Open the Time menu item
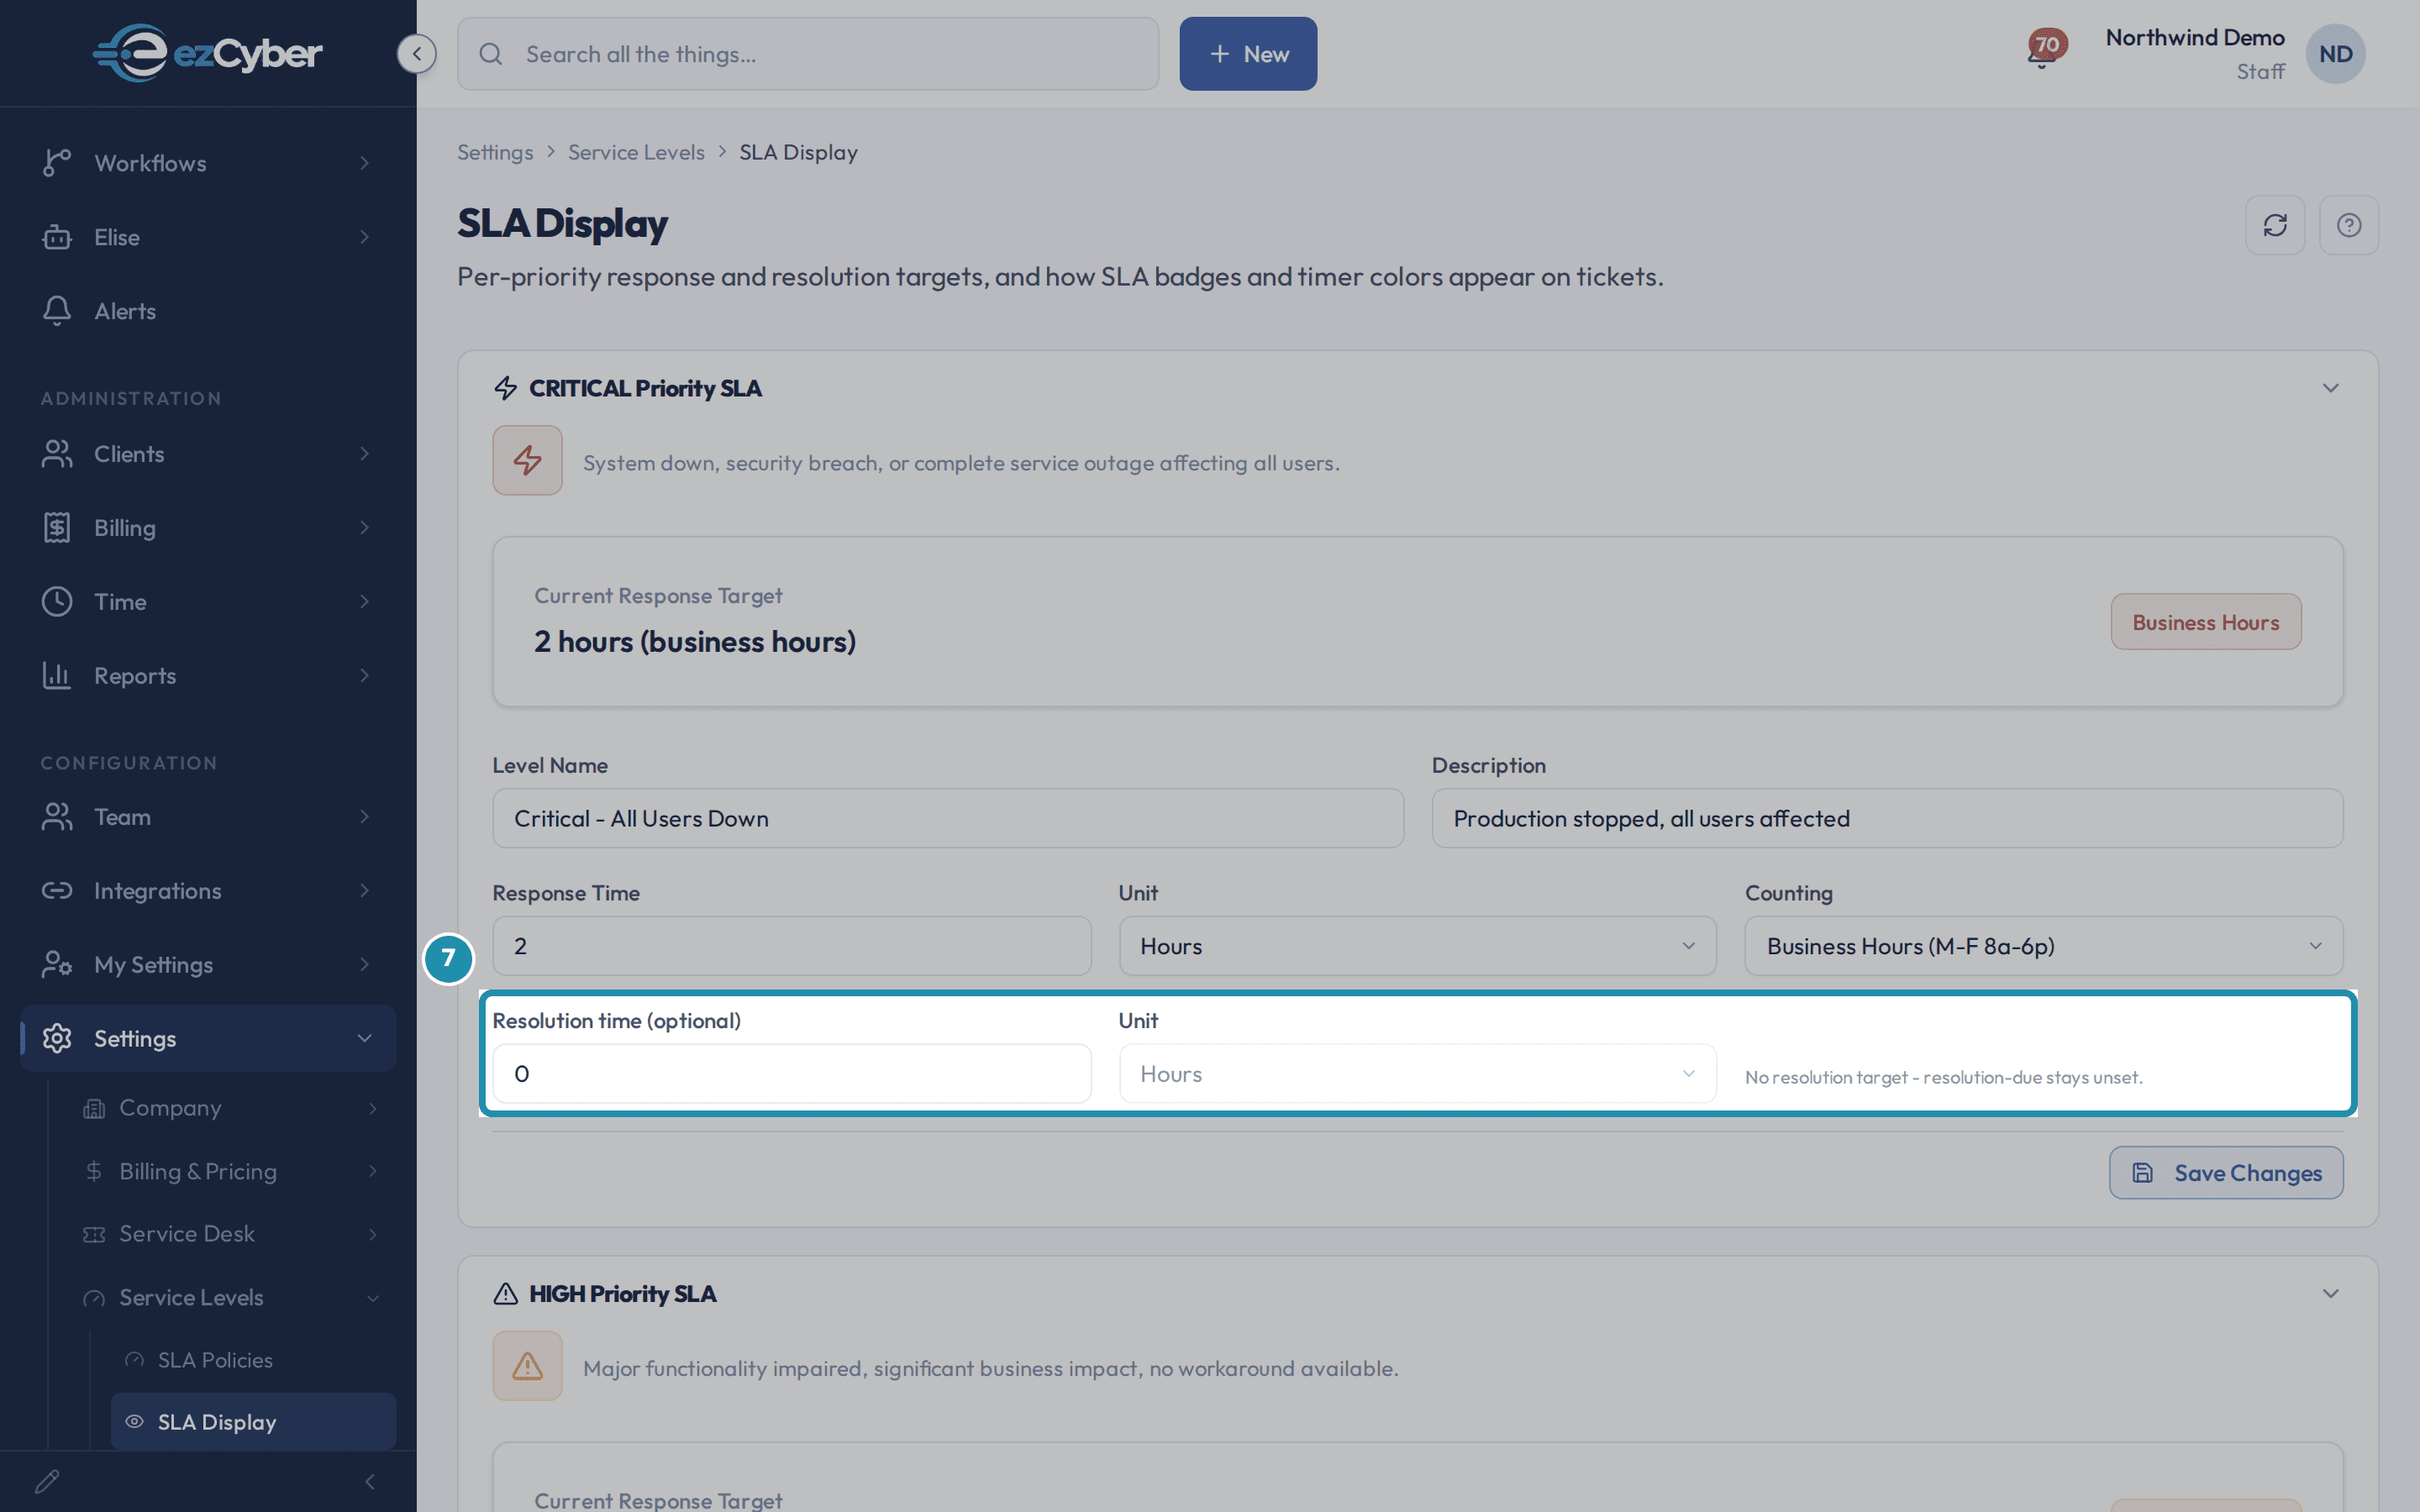The image size is (2420, 1512). (x=208, y=602)
